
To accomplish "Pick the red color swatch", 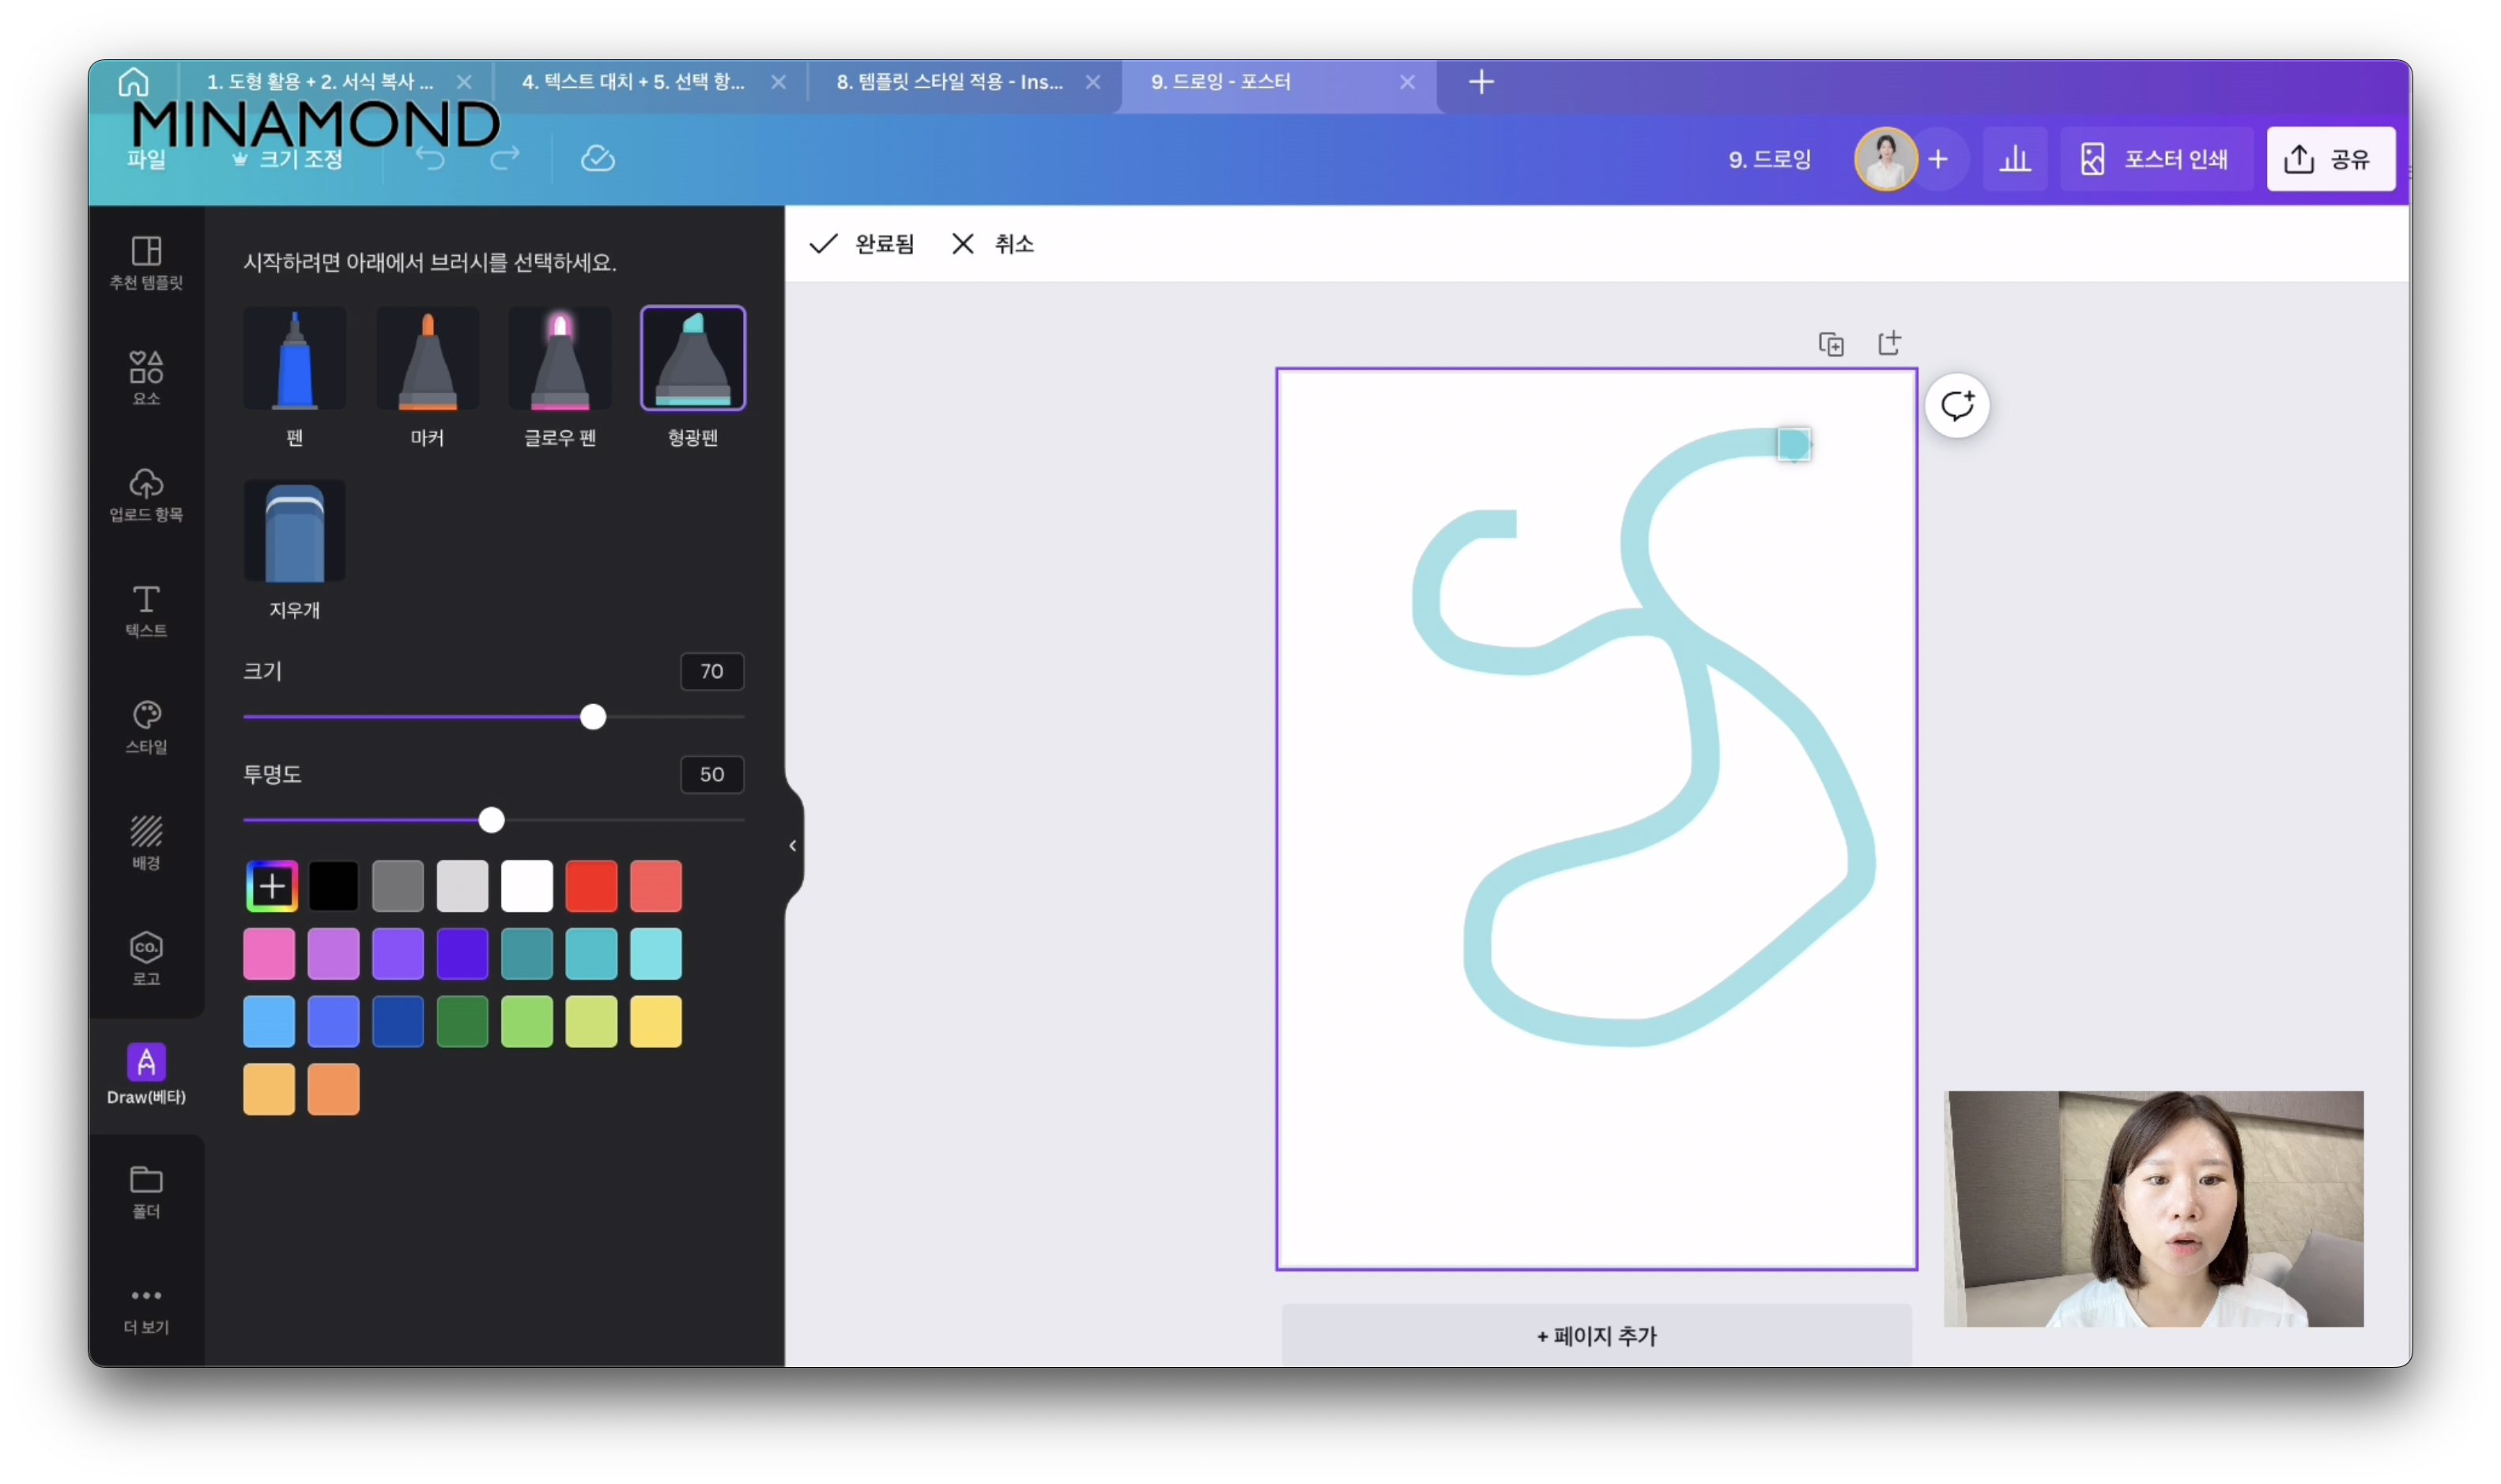I will (x=591, y=886).
